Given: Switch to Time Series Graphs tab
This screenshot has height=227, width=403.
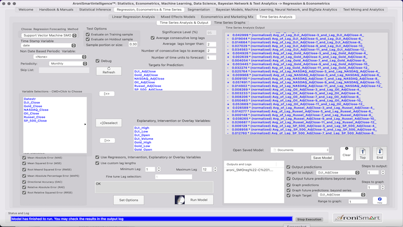Looking at the screenshot, I should [x=229, y=23].
